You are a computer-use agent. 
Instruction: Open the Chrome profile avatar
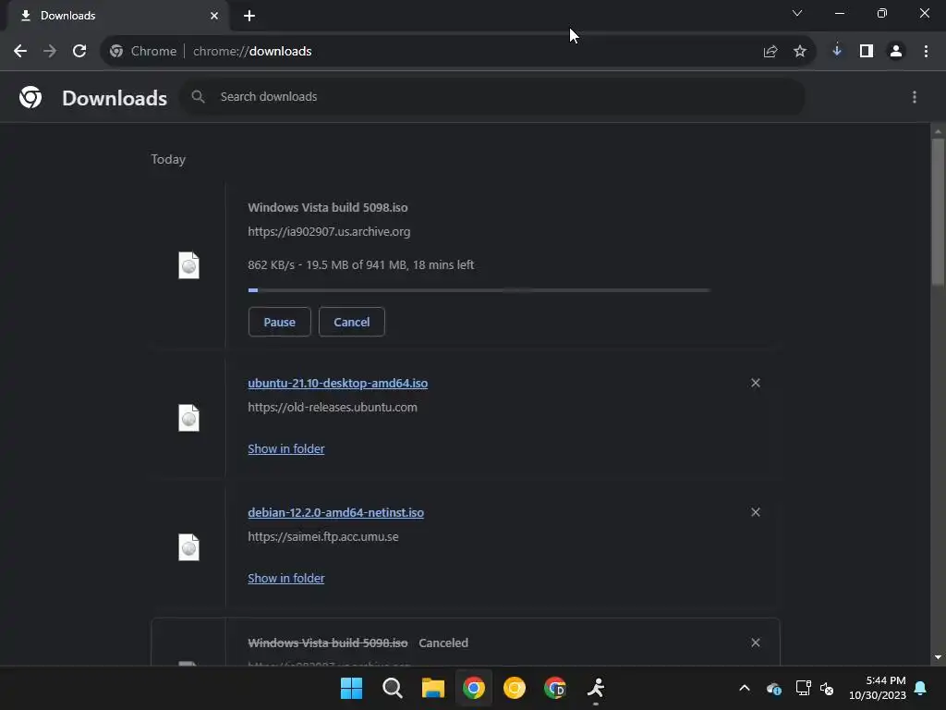(896, 52)
